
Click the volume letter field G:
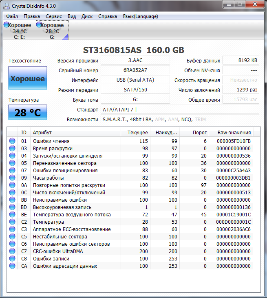tap(135, 99)
